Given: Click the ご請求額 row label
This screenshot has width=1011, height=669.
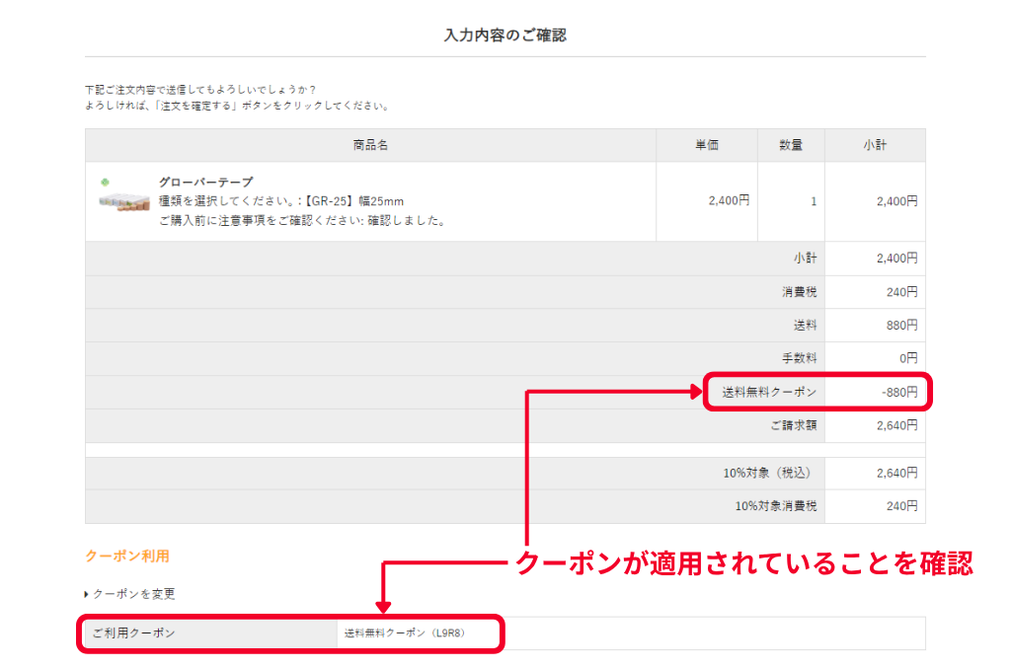Looking at the screenshot, I should coord(794,425).
